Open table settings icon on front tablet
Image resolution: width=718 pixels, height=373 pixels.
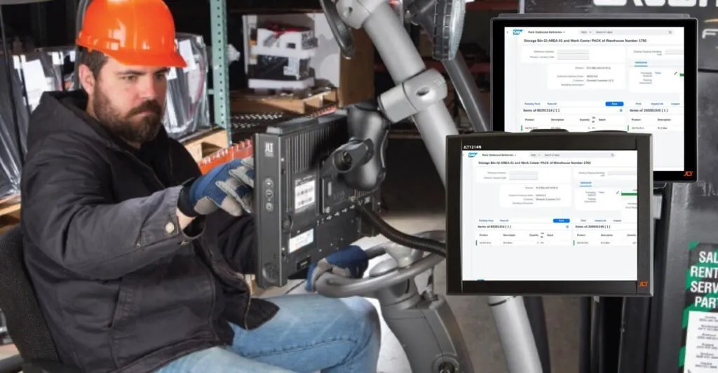567,226
